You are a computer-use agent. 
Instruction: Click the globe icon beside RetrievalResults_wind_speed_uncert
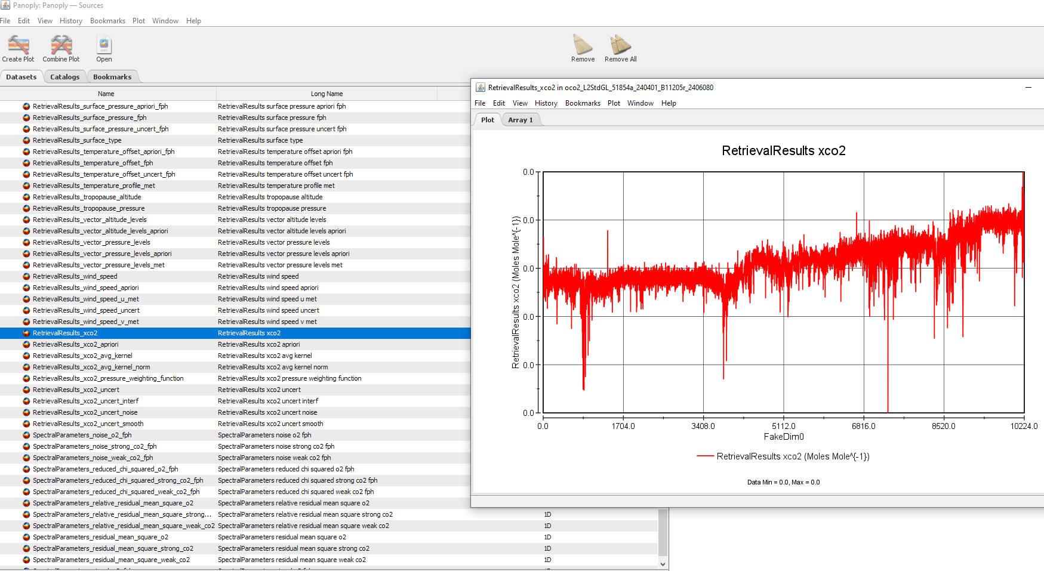click(26, 310)
